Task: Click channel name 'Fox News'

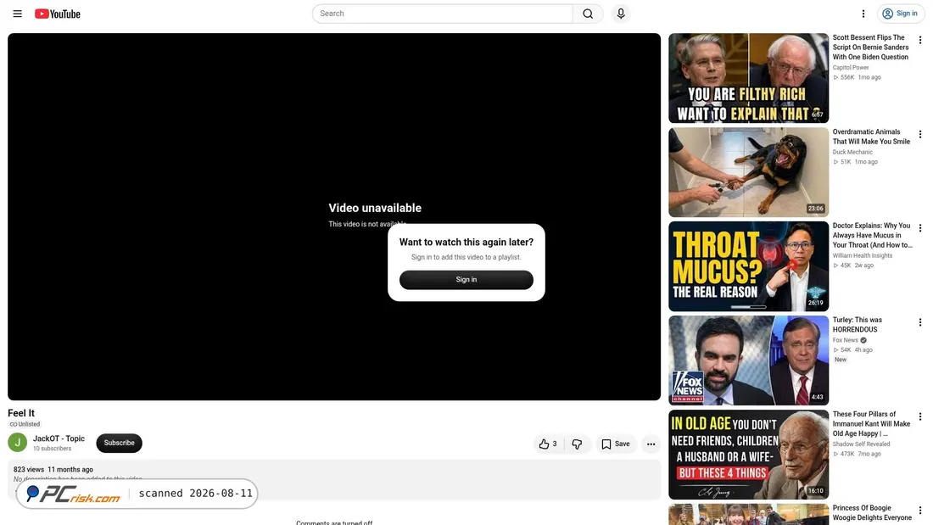Action: click(845, 340)
